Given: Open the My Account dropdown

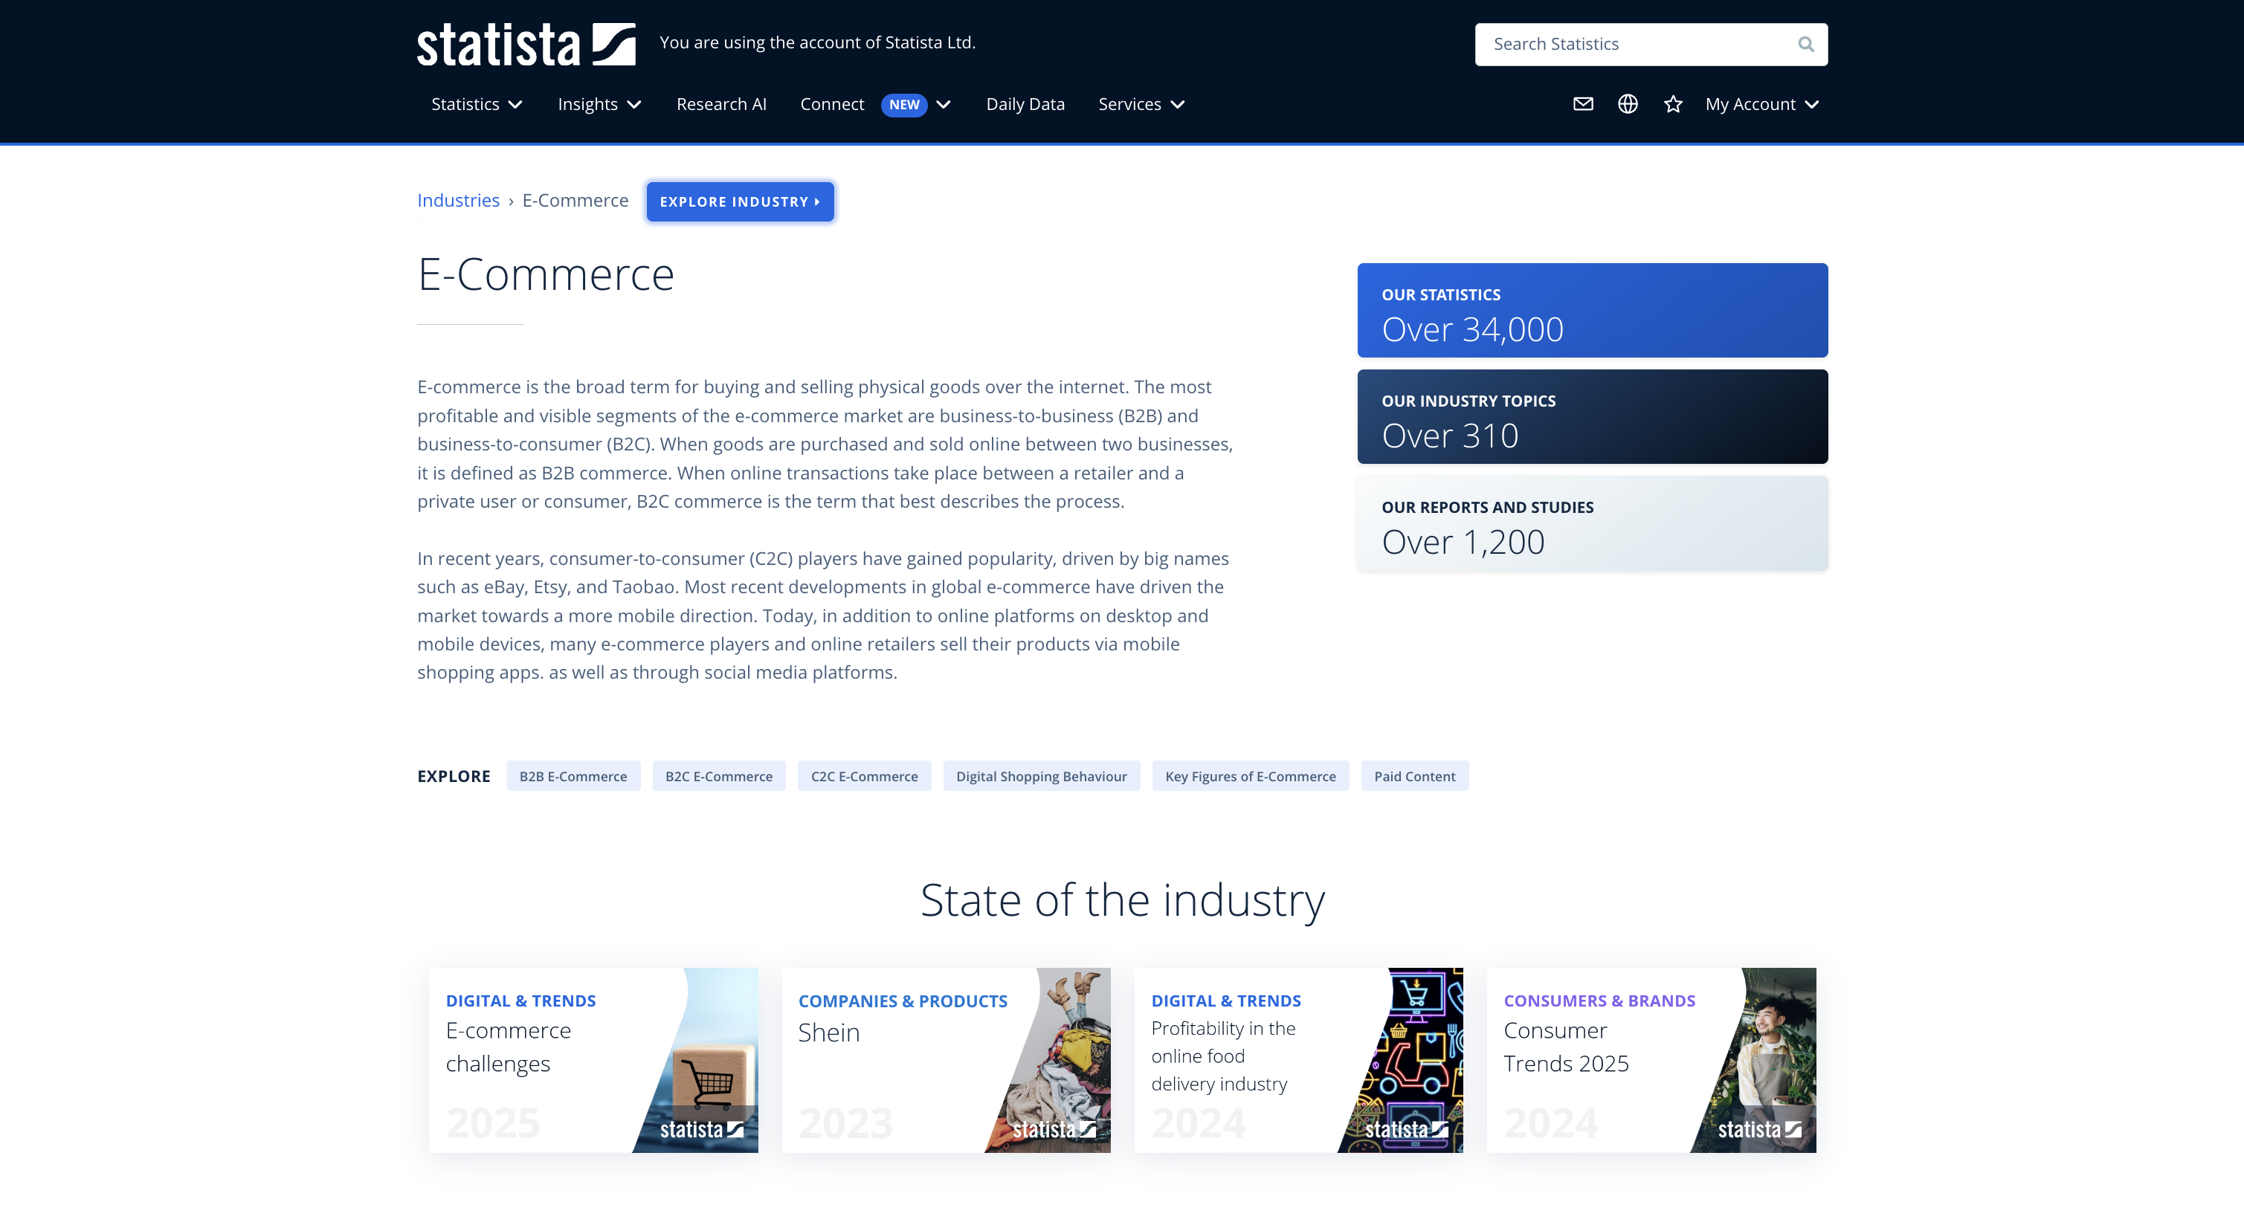Looking at the screenshot, I should pos(1761,105).
